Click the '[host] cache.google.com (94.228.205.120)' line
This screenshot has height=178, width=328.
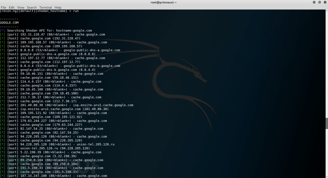click(41, 141)
